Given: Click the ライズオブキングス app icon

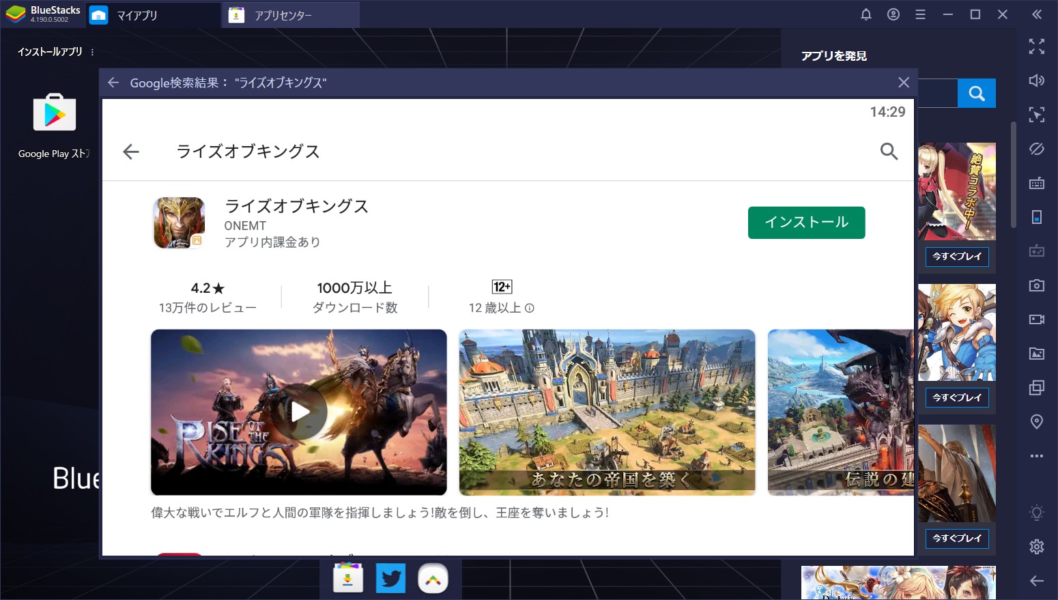Looking at the screenshot, I should [x=180, y=223].
